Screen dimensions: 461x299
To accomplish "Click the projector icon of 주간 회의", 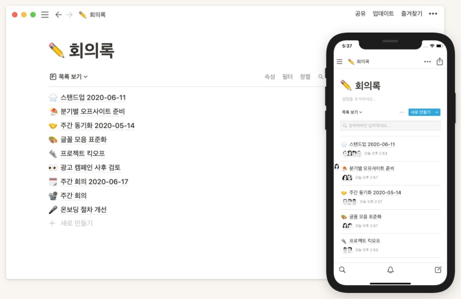I will (53, 196).
